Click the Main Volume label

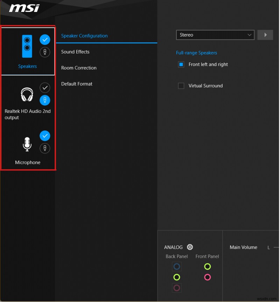click(243, 247)
